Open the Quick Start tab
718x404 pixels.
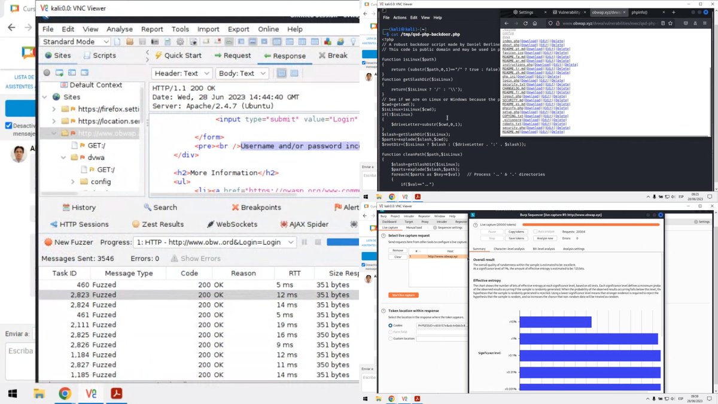pyautogui.click(x=178, y=55)
